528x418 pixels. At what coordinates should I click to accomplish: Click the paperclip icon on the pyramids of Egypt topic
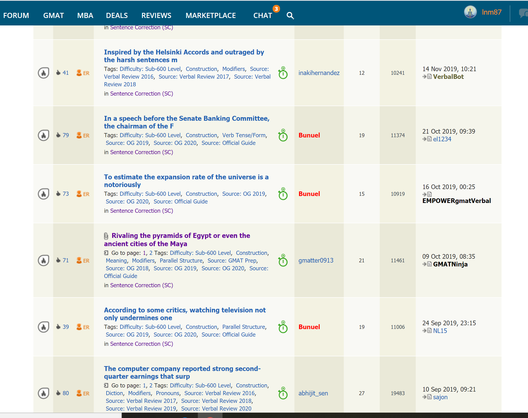[106, 235]
